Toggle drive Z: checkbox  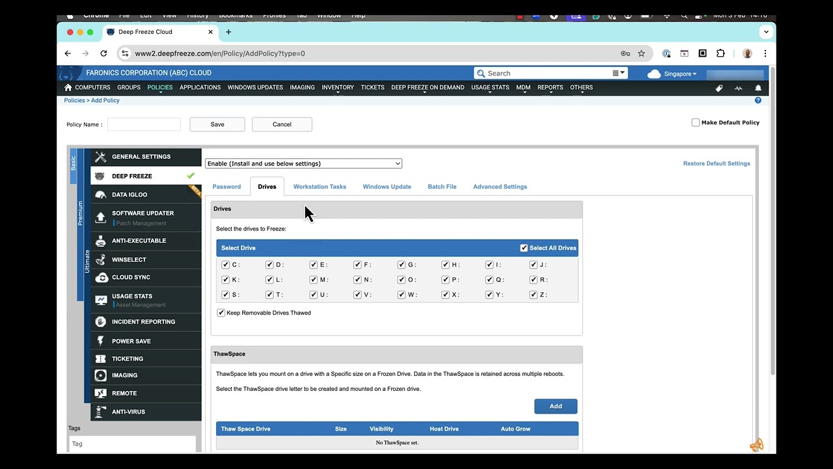(x=534, y=294)
